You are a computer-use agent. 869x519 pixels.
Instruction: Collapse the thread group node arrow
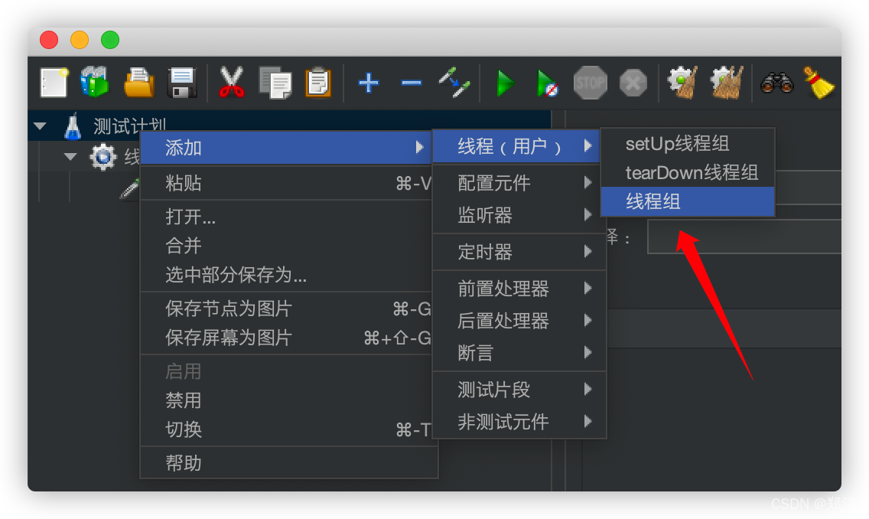[x=70, y=157]
